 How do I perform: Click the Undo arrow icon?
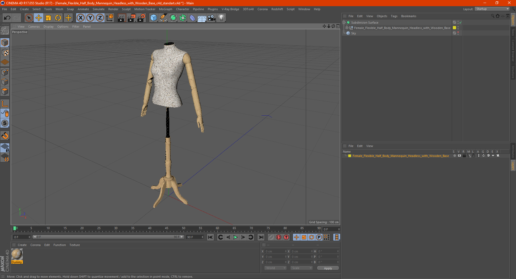(x=7, y=18)
